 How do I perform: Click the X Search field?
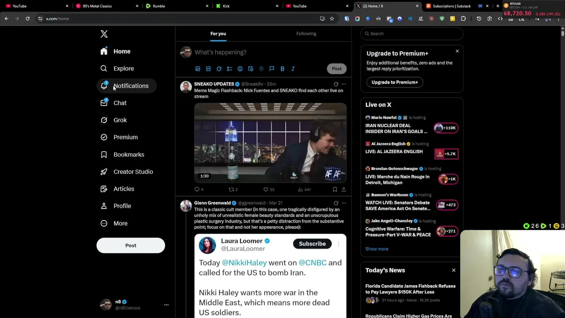click(412, 34)
